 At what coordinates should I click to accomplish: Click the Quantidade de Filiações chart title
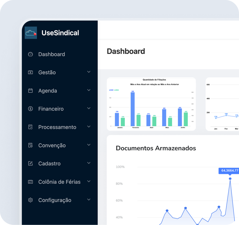pyautogui.click(x=154, y=80)
